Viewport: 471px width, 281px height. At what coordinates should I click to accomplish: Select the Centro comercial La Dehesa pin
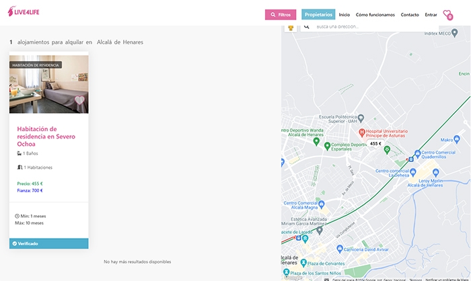413,172
